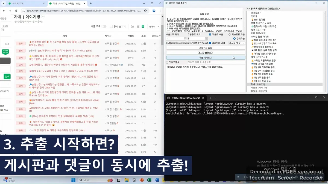The width and height of the screenshot is (328, 184).
Task: Open new Chrome tab with plus icon
Action: point(91,4)
